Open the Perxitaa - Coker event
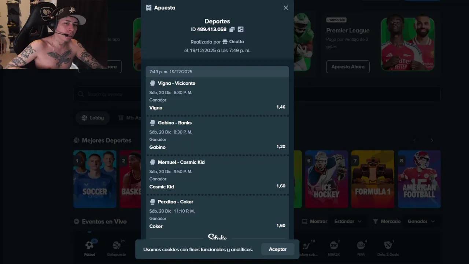The image size is (469, 264). pos(176,202)
